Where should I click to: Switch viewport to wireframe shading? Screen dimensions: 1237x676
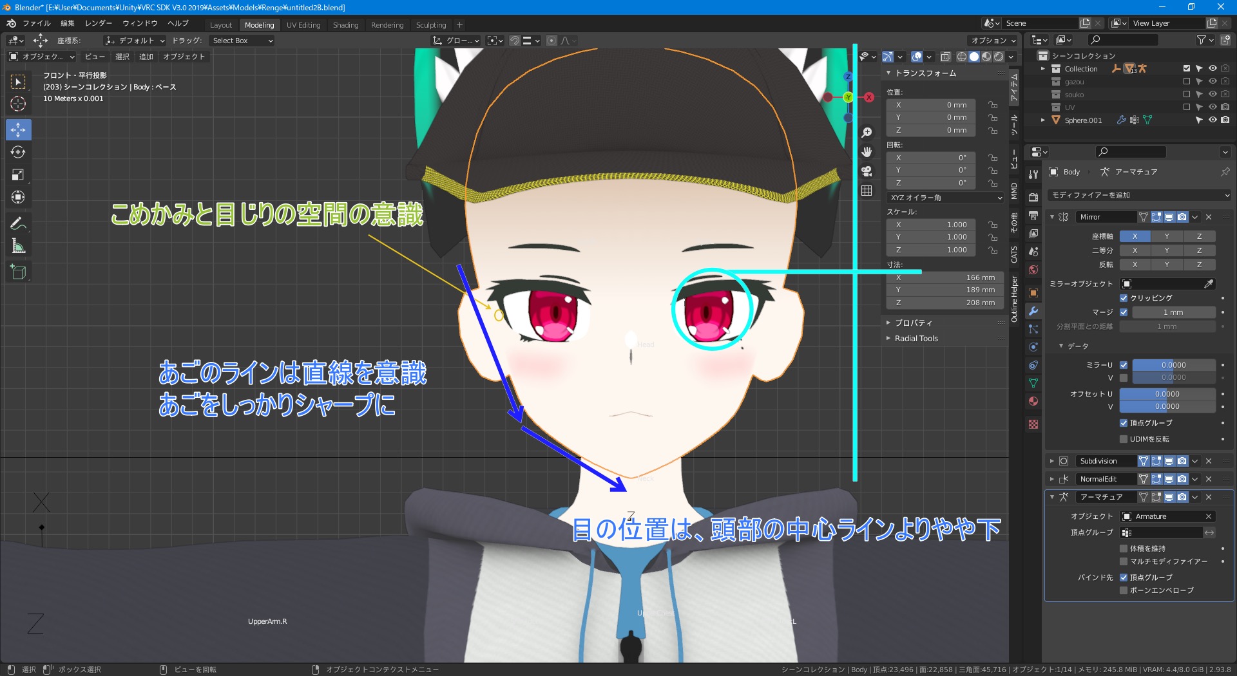(961, 57)
